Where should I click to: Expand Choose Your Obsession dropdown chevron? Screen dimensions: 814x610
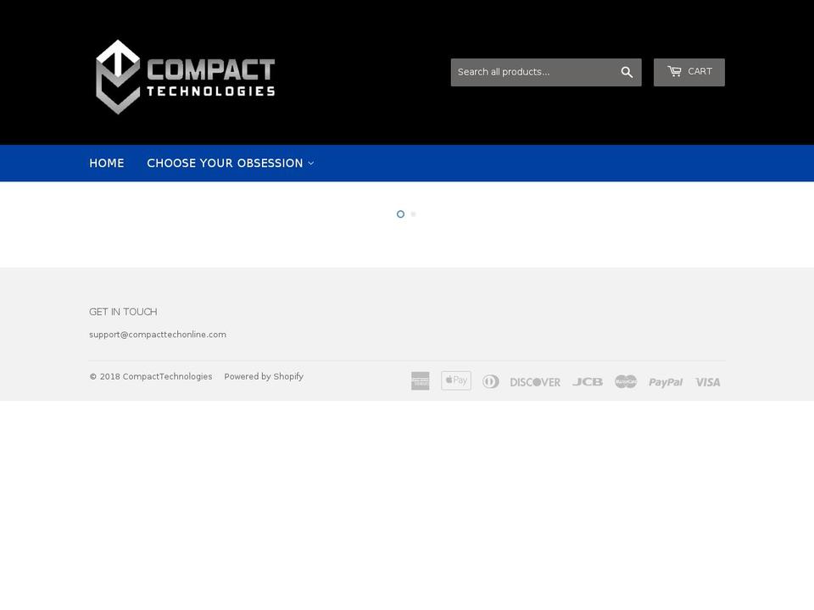[311, 164]
